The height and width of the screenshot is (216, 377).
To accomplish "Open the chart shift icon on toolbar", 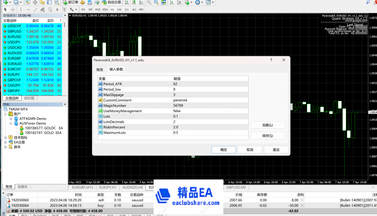I will tap(179, 3).
